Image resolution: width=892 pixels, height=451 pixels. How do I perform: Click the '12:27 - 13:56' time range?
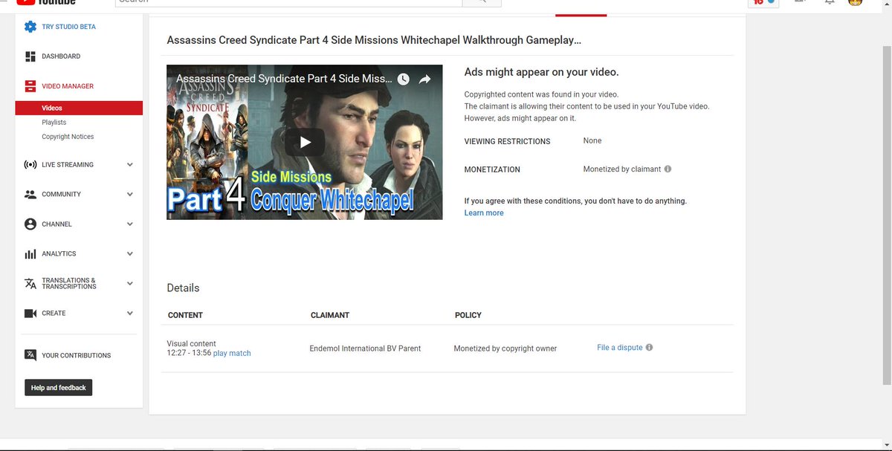coord(189,354)
